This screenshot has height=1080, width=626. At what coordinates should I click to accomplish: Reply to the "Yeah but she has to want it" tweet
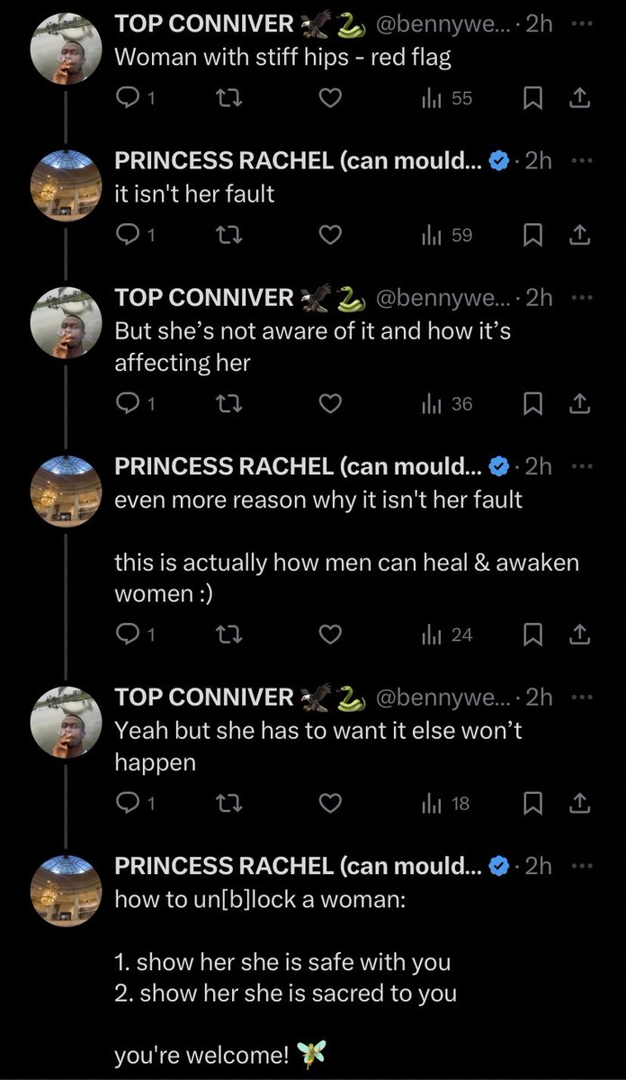[x=130, y=804]
